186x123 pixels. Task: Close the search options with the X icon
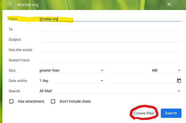coord(169,4)
